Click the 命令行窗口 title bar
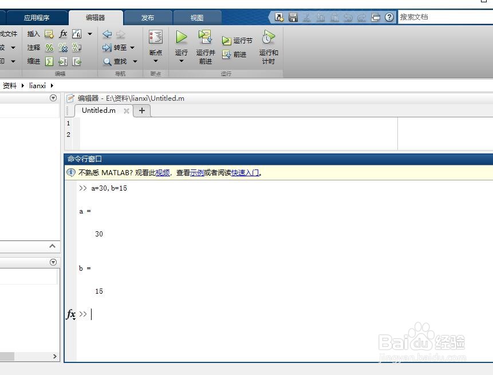 tap(278, 159)
